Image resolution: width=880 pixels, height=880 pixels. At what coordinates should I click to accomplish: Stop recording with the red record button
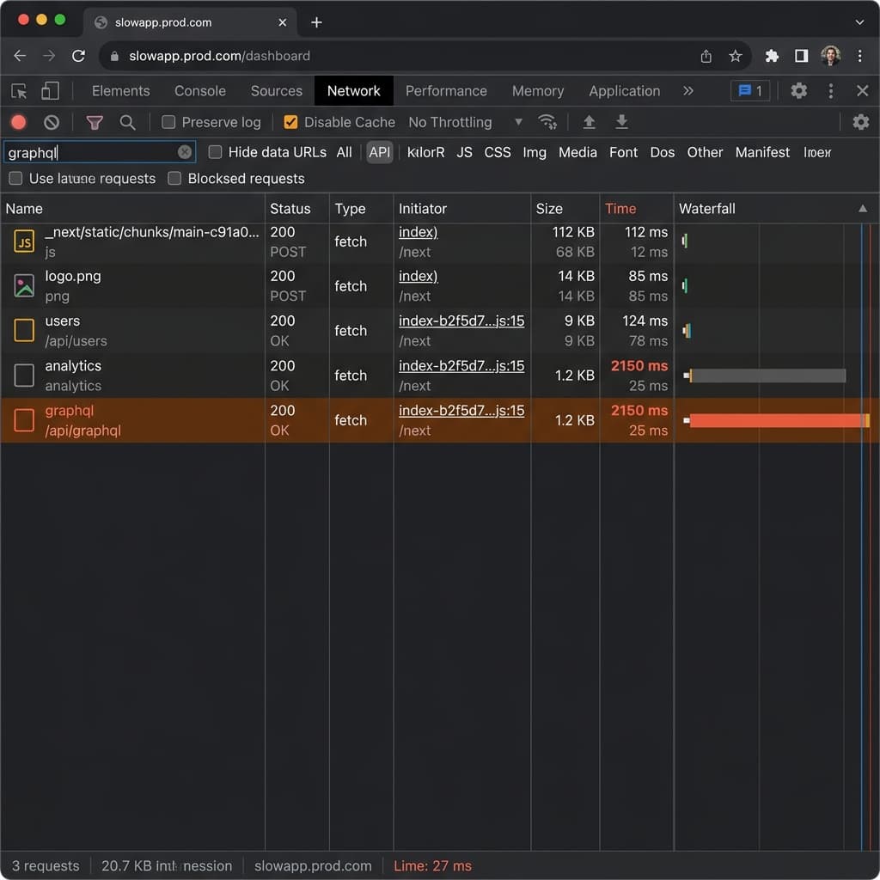coord(19,122)
